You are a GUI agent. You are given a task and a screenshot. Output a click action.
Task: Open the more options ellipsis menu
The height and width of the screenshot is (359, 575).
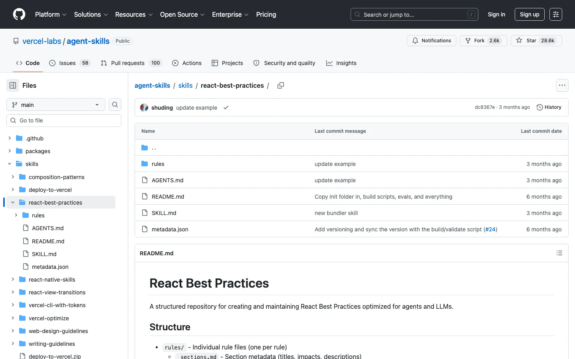pos(562,85)
